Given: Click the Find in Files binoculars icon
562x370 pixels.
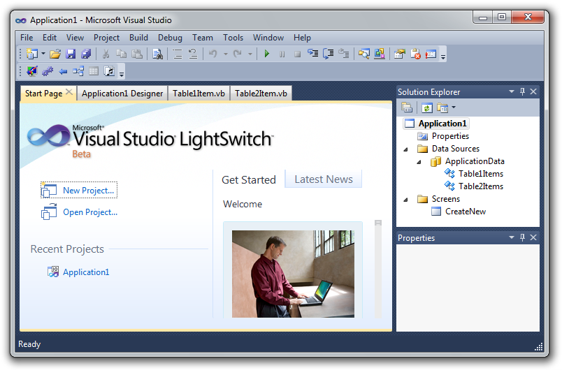Looking at the screenshot, I should coord(157,54).
